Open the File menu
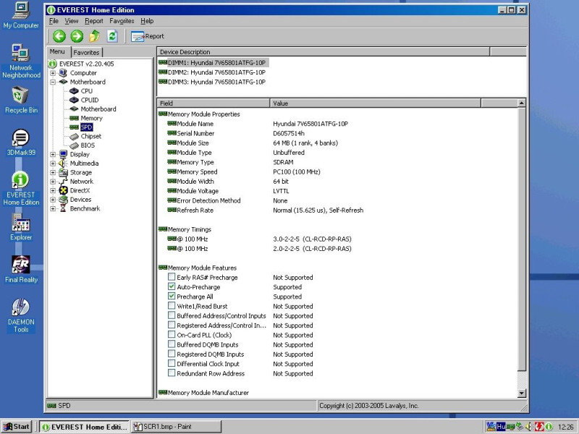 tap(54, 21)
